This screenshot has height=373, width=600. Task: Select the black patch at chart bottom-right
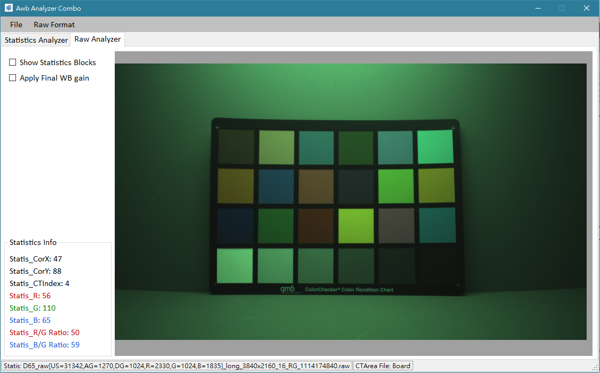(x=436, y=266)
